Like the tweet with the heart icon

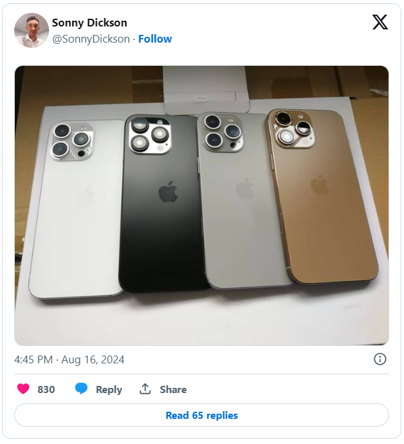click(23, 389)
